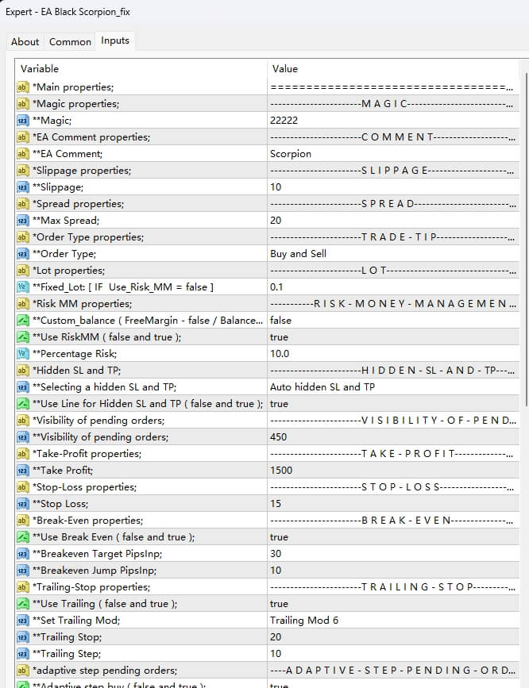Click the Variable column header
The width and height of the screenshot is (529, 688).
point(40,69)
